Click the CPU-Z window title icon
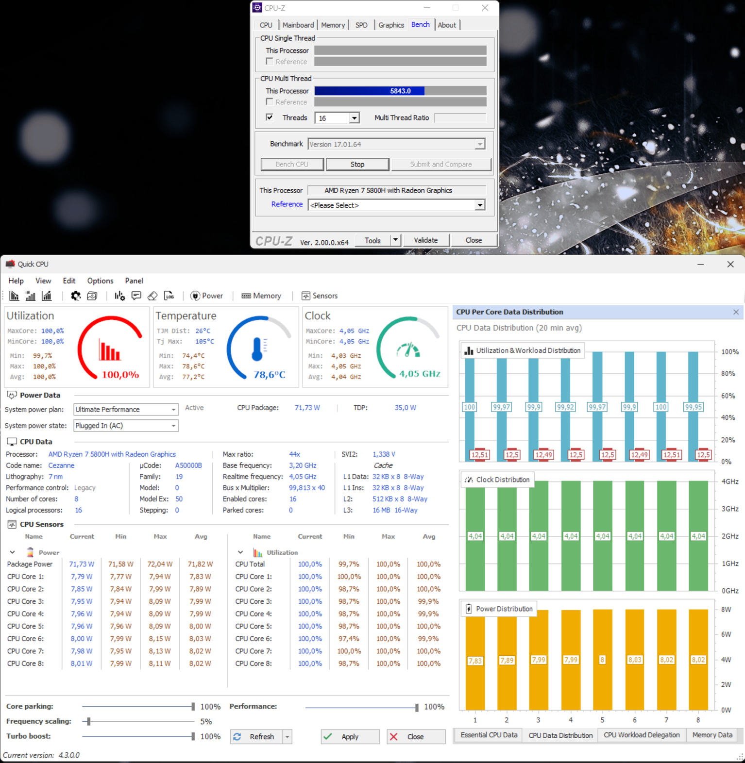 (257, 8)
